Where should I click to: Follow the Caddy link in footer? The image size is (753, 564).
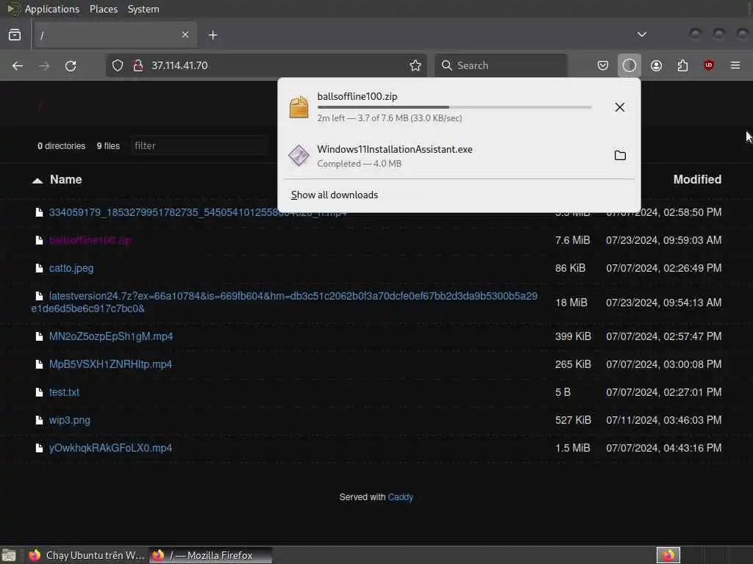401,497
